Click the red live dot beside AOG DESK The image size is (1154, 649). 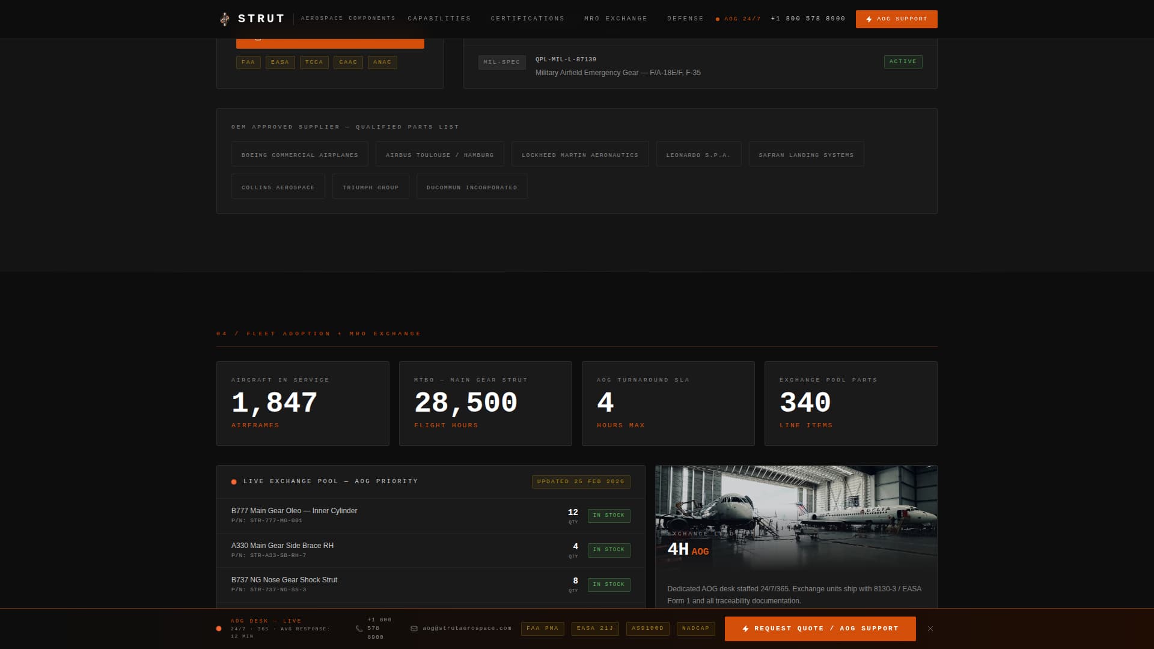[219, 629]
